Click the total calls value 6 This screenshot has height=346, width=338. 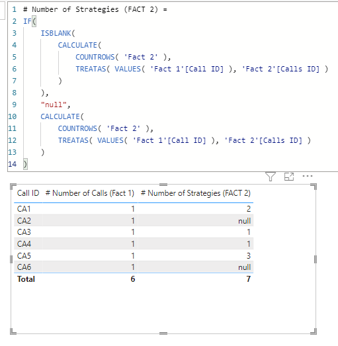[132, 279]
